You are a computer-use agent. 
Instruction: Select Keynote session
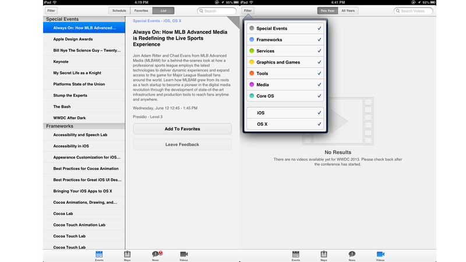[84, 62]
